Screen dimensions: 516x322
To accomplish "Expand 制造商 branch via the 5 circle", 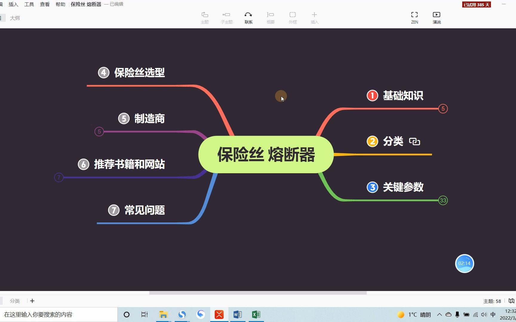I will pyautogui.click(x=99, y=131).
